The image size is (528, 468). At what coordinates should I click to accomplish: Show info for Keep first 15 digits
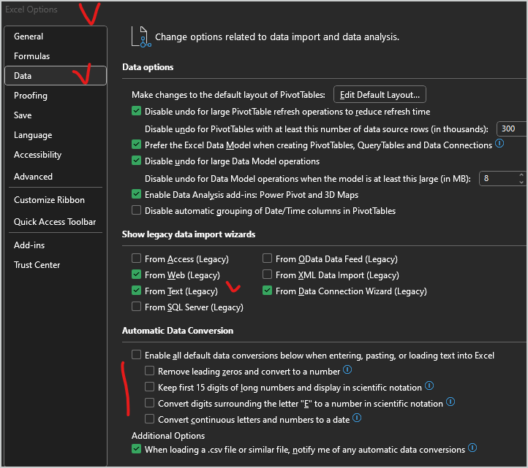pyautogui.click(x=429, y=385)
